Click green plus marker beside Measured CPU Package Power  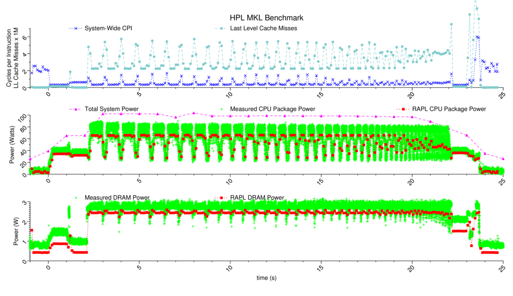click(222, 109)
